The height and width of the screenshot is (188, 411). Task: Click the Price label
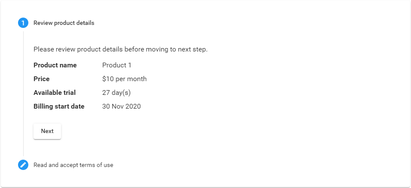click(x=41, y=79)
